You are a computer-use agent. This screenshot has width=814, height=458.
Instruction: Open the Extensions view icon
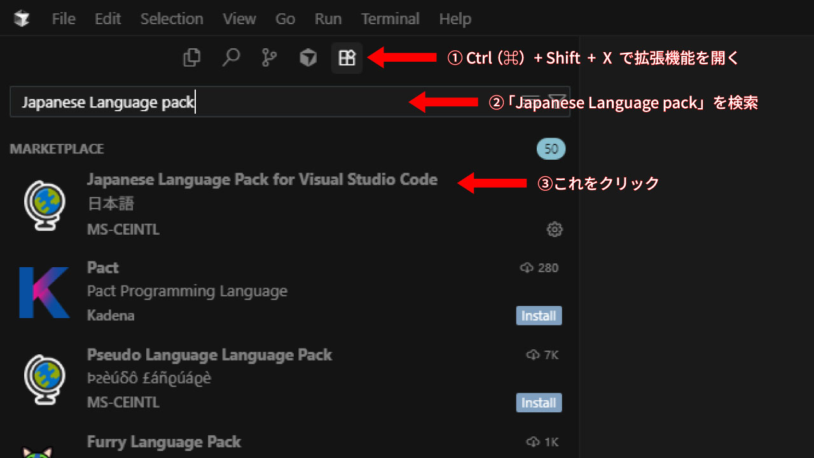347,58
